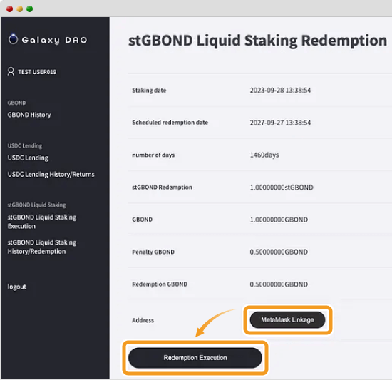Open USDC Lending History/Returns
Screen dimensions: 392x380
51,174
